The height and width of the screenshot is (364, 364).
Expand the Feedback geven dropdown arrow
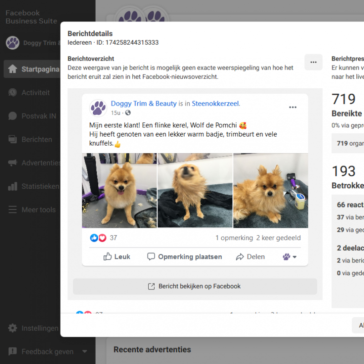tap(85, 351)
